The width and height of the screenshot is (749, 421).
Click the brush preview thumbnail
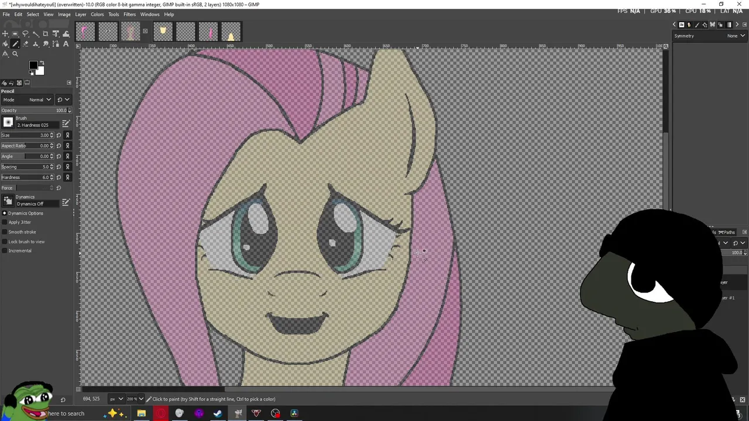coord(8,122)
